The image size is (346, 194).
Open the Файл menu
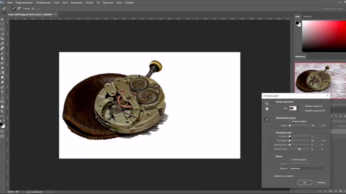10,2
